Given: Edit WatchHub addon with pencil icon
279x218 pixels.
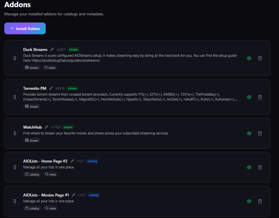Looking at the screenshot, I should pos(46,127).
